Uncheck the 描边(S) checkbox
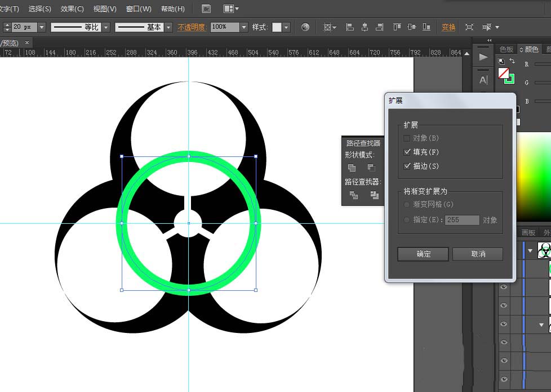Viewport: 551px width, 392px height. pyautogui.click(x=407, y=166)
